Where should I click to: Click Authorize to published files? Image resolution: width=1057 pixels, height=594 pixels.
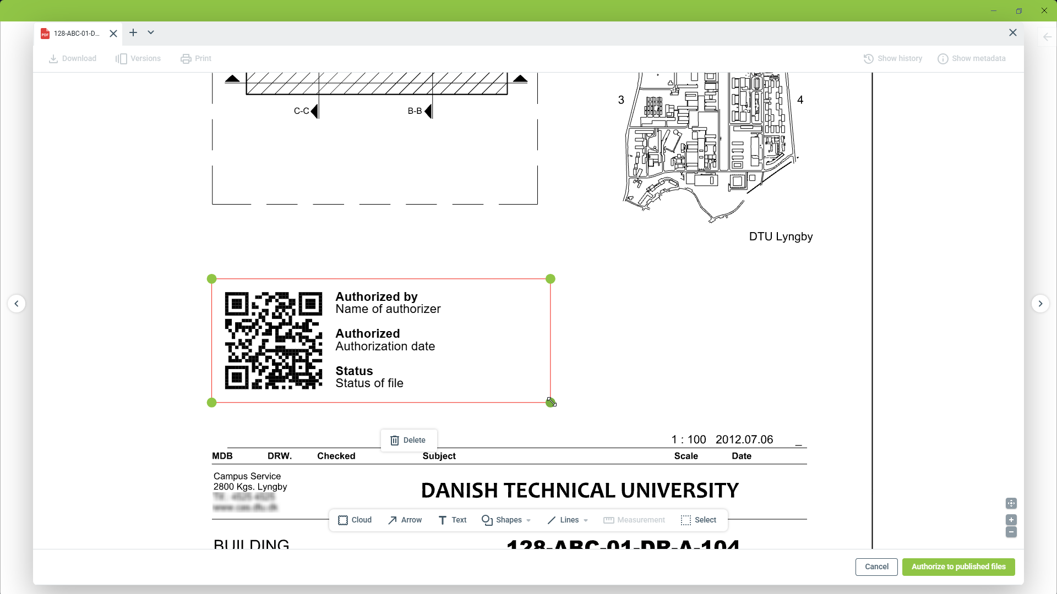click(958, 566)
